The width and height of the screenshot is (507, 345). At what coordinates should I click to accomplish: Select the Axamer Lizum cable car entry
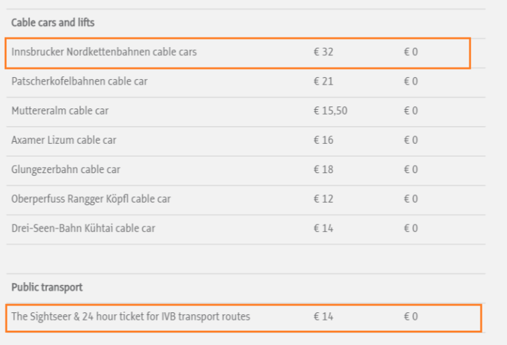pos(63,140)
